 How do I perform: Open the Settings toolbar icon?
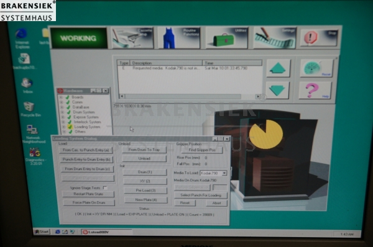pyautogui.click(x=275, y=38)
